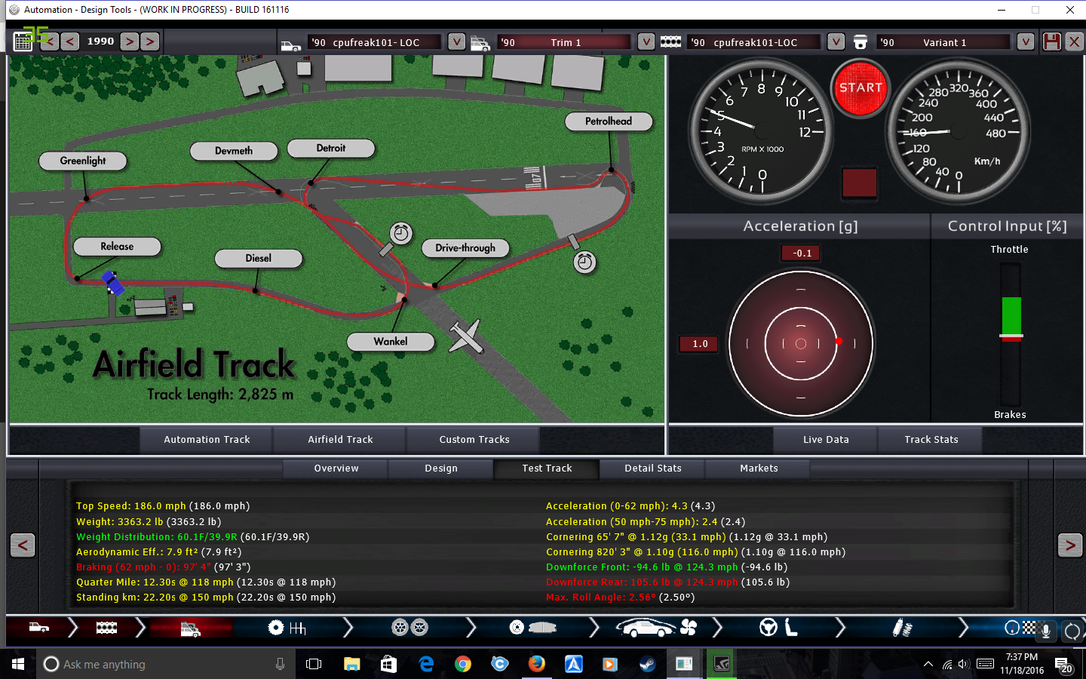
Task: Open the wheels and tires design step
Action: click(x=410, y=628)
